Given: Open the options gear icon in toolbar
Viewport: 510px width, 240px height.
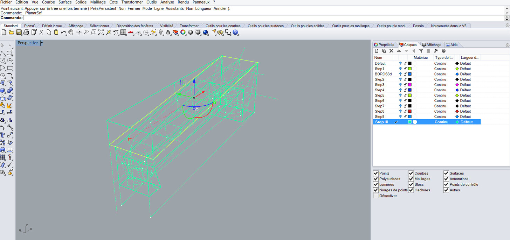Looking at the screenshot, I should [220, 32].
